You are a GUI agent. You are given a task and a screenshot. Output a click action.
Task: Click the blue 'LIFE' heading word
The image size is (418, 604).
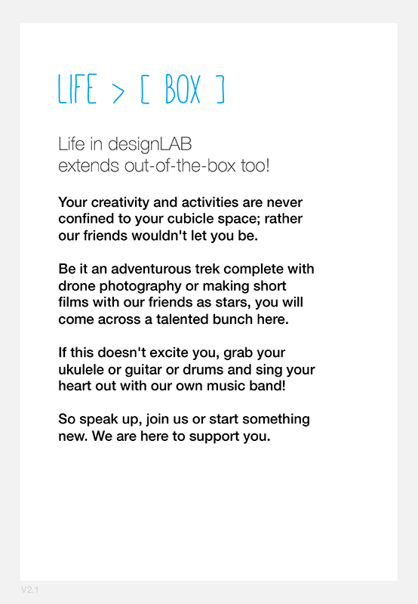(x=78, y=88)
